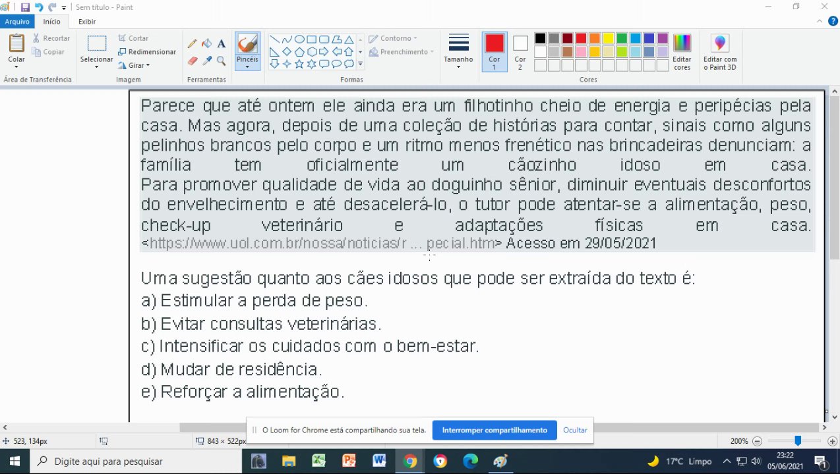Select the Fill with color bucket tool
This screenshot has width=840, height=474.
[x=207, y=44]
